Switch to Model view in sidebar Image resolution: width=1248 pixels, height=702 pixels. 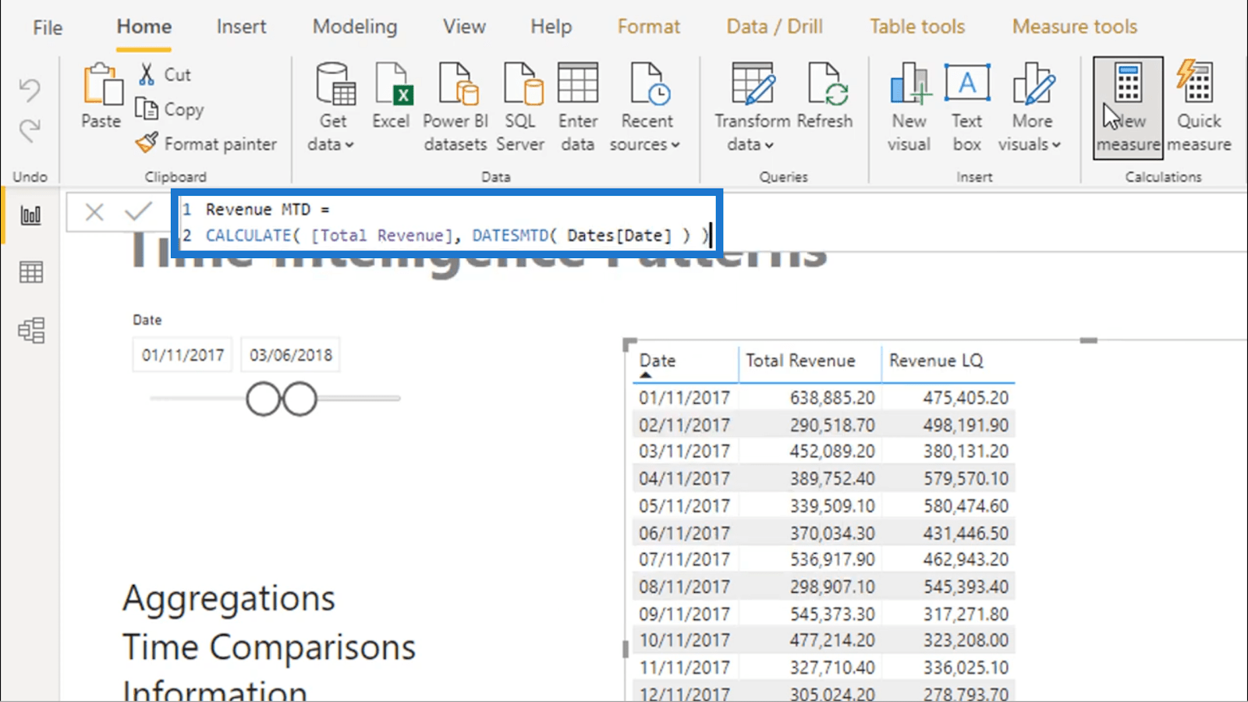click(x=31, y=331)
